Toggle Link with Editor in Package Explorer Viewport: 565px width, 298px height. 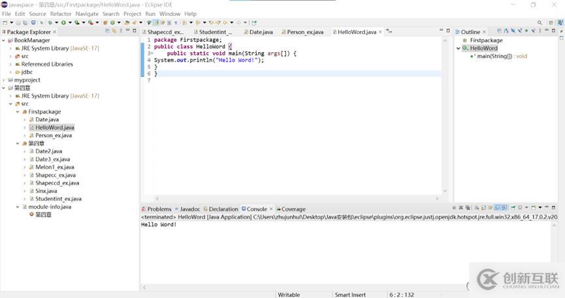(115, 31)
